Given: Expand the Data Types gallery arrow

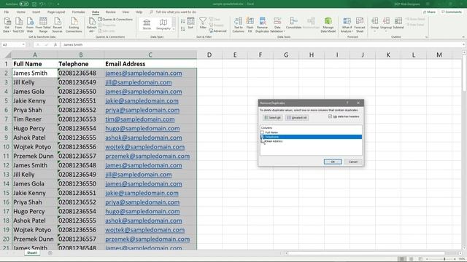Looking at the screenshot, I should coord(174,29).
